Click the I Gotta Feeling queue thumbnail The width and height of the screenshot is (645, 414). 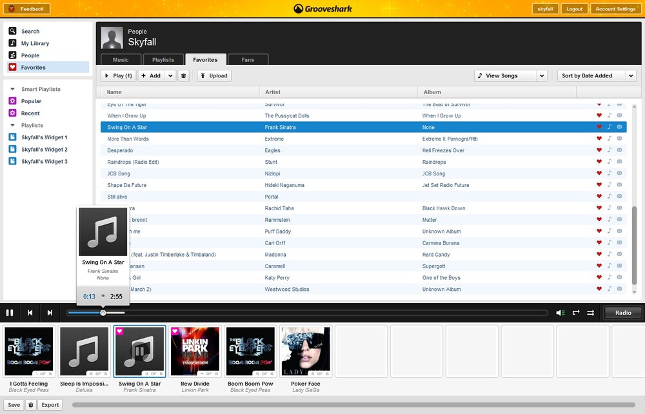tap(29, 351)
